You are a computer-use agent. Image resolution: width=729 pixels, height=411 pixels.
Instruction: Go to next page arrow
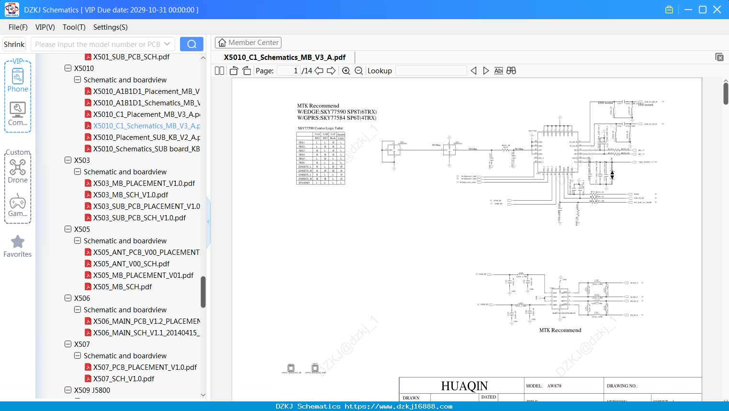point(331,71)
